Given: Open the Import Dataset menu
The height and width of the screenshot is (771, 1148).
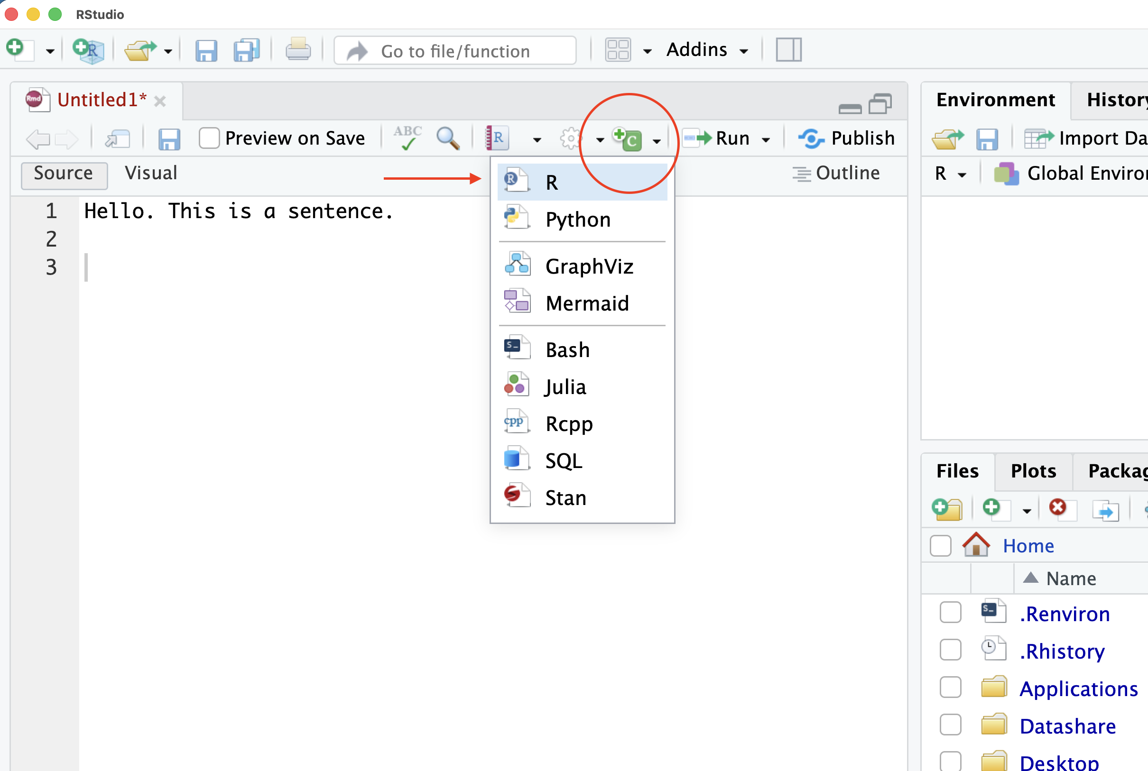Looking at the screenshot, I should coord(1086,138).
